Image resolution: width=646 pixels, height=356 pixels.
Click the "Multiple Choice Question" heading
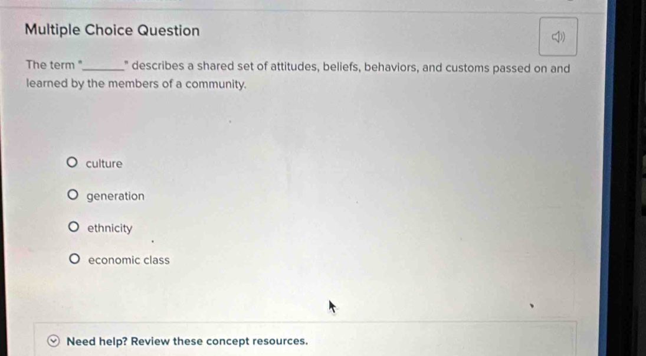click(x=113, y=31)
